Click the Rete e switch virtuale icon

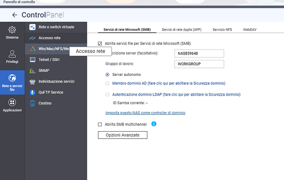point(33,27)
